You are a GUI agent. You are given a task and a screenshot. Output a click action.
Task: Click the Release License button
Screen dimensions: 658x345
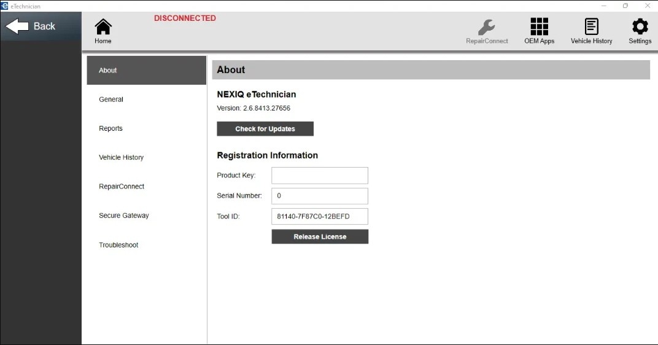coord(320,237)
